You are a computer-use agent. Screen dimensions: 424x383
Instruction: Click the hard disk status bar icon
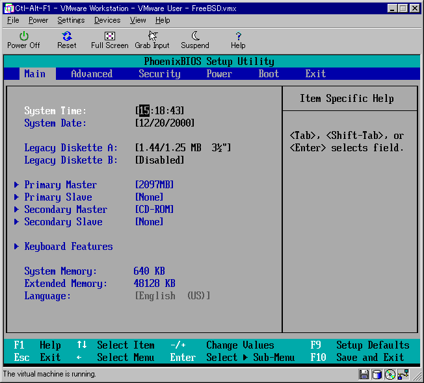pos(377,375)
